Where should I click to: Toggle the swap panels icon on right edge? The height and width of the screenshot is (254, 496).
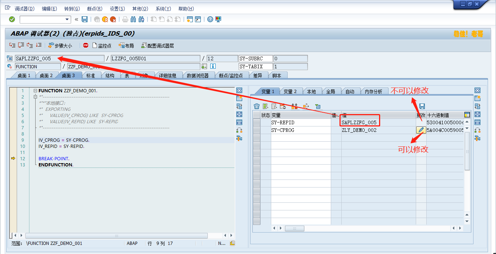coord(477,106)
